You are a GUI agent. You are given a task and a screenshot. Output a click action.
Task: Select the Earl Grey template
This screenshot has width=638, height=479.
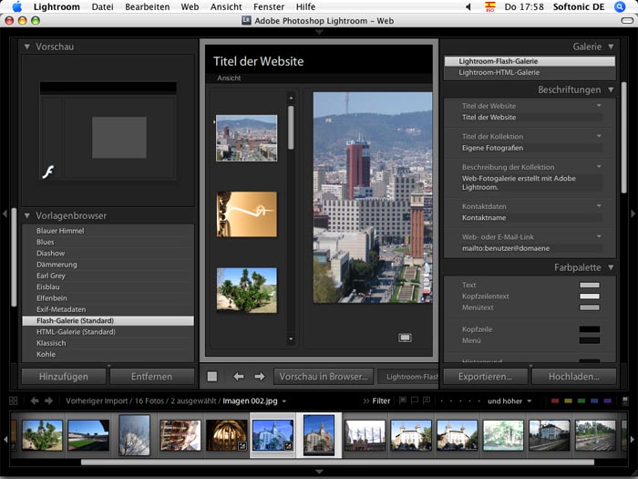[x=108, y=276]
